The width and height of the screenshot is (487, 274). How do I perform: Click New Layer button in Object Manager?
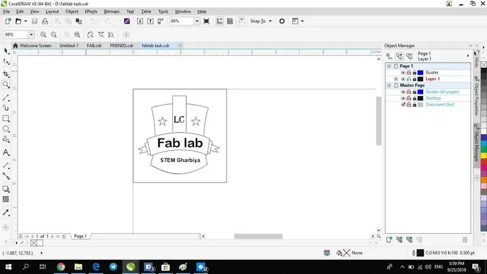[x=389, y=239]
